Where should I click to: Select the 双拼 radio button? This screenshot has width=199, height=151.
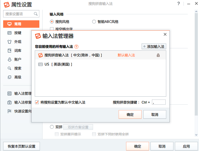click(52, 127)
